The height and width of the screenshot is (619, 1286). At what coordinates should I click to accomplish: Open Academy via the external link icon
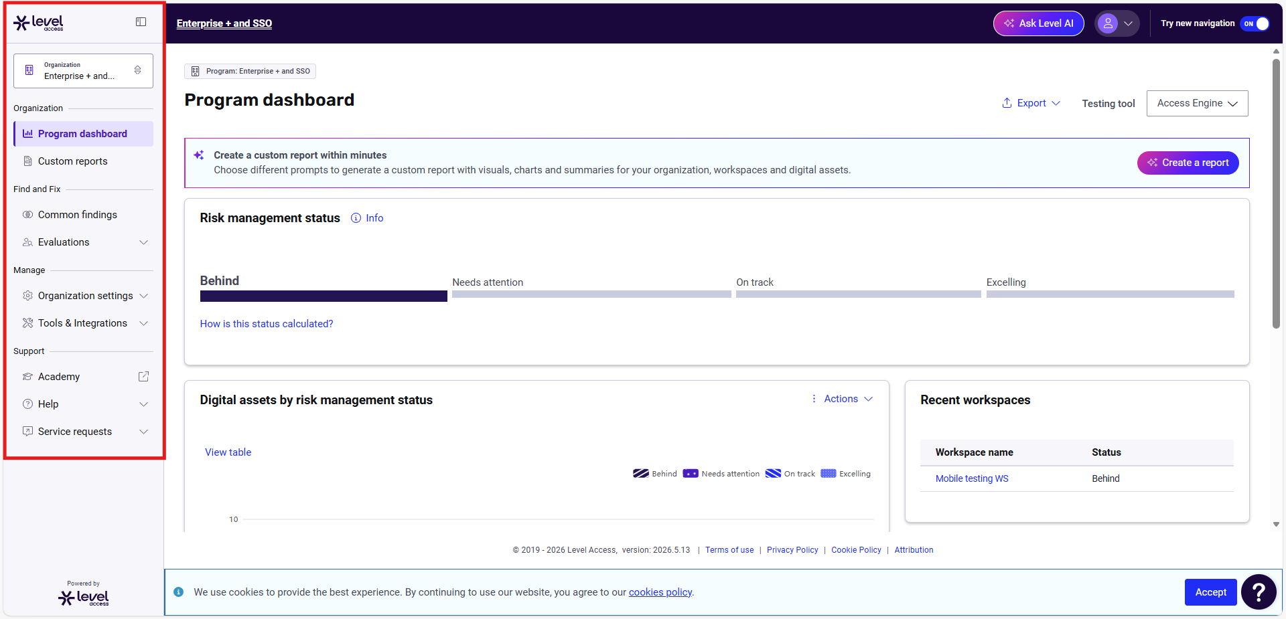click(x=143, y=377)
